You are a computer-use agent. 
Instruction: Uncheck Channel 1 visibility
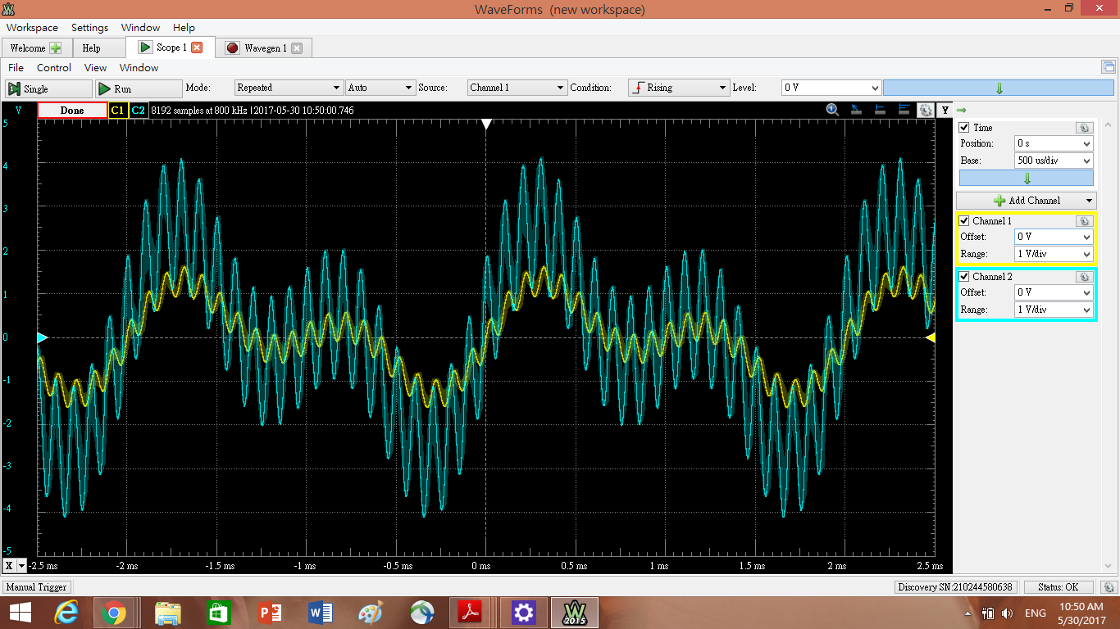pyautogui.click(x=963, y=220)
